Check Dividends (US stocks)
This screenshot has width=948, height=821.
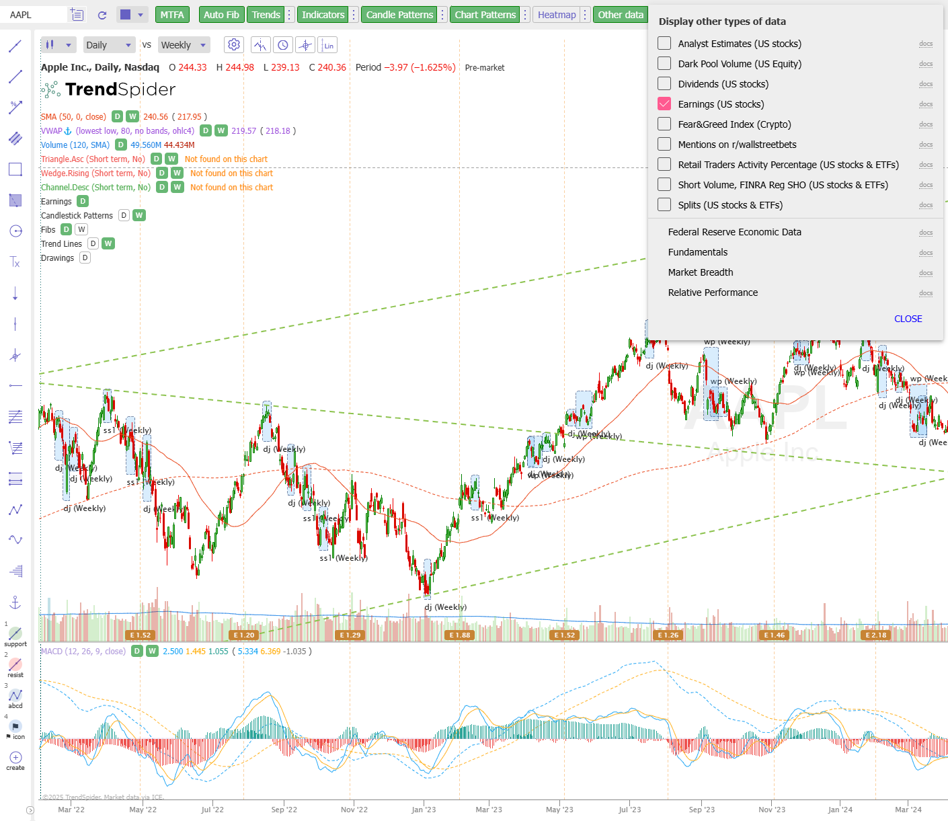[x=664, y=83]
